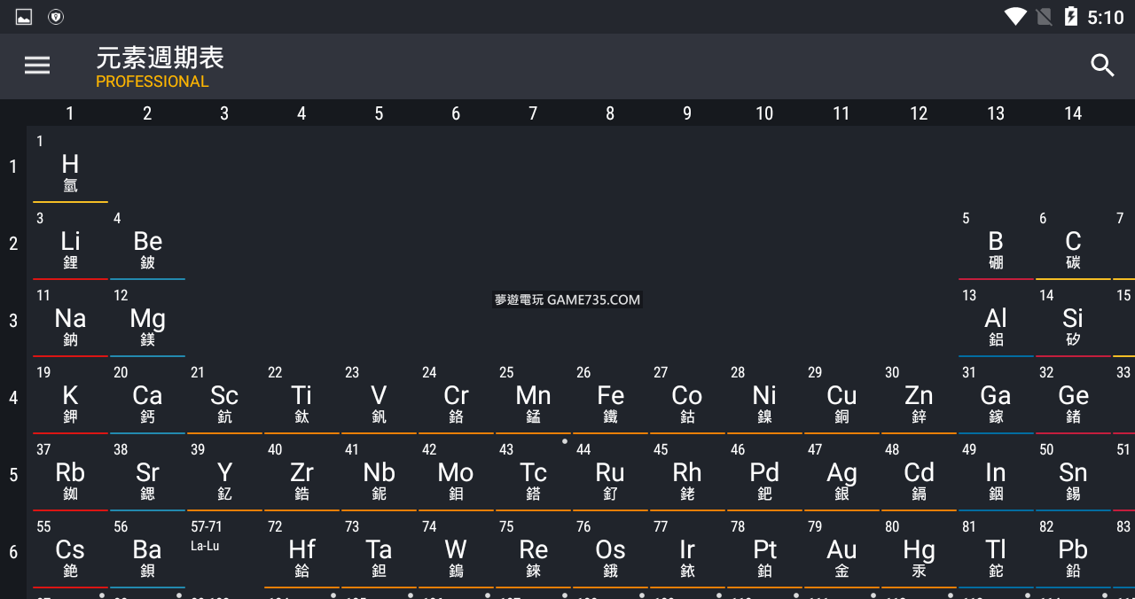Tap the Technetium (Tc) element tile
The image size is (1135, 599).
pos(533,475)
